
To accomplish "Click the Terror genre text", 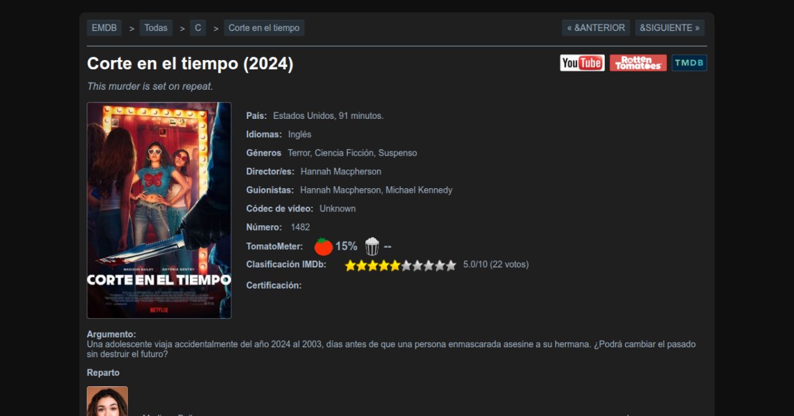I will [x=298, y=153].
